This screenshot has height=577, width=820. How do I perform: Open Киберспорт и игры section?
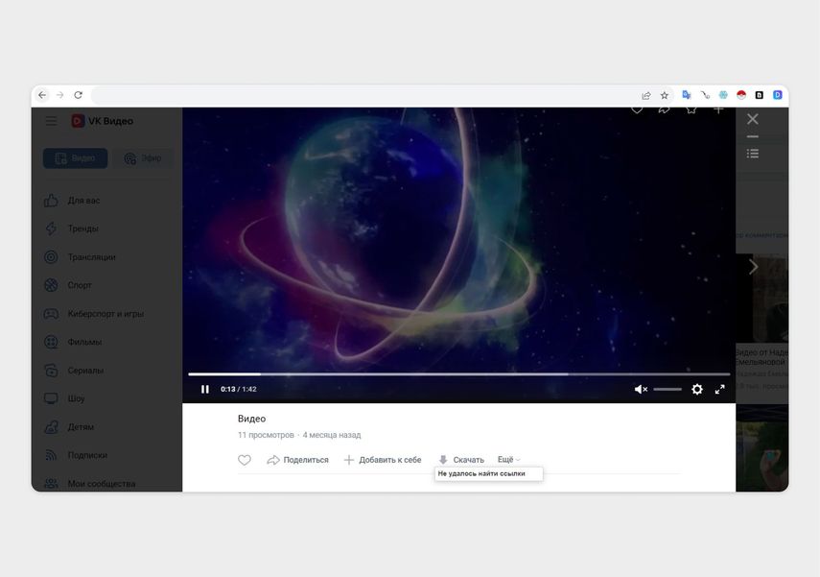click(x=94, y=314)
